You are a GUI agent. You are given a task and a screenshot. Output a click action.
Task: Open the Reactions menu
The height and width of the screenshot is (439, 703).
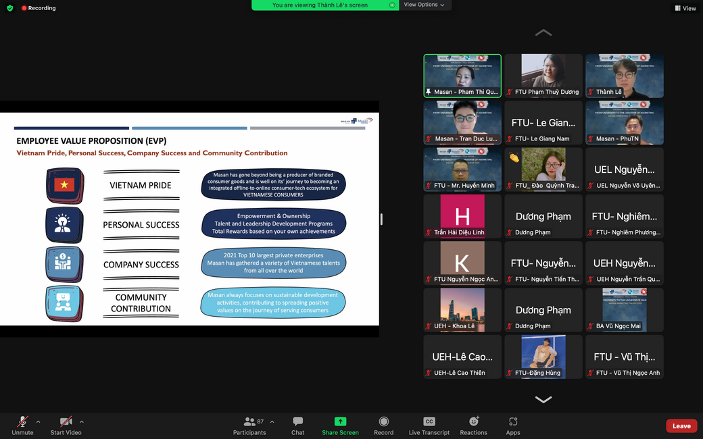(x=473, y=426)
